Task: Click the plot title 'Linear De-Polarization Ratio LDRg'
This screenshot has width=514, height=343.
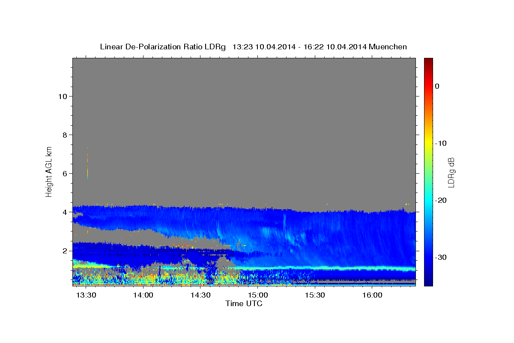Action: click(163, 47)
